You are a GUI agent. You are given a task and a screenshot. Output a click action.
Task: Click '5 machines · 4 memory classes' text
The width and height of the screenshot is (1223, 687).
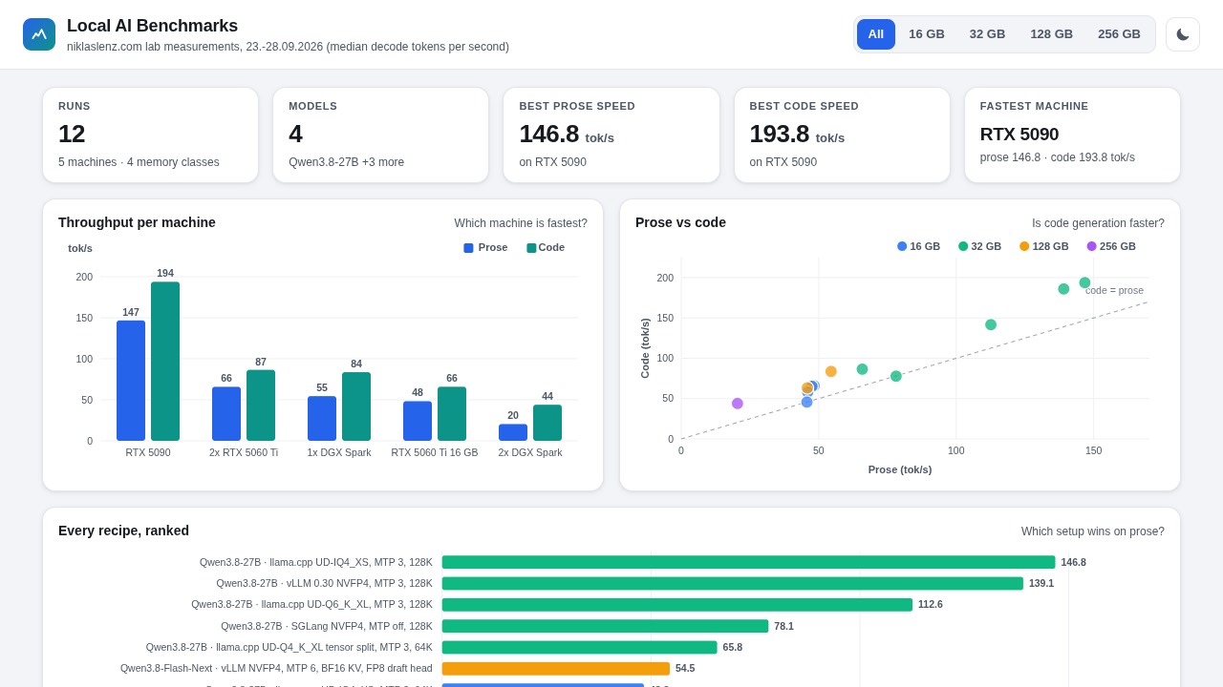click(x=139, y=162)
